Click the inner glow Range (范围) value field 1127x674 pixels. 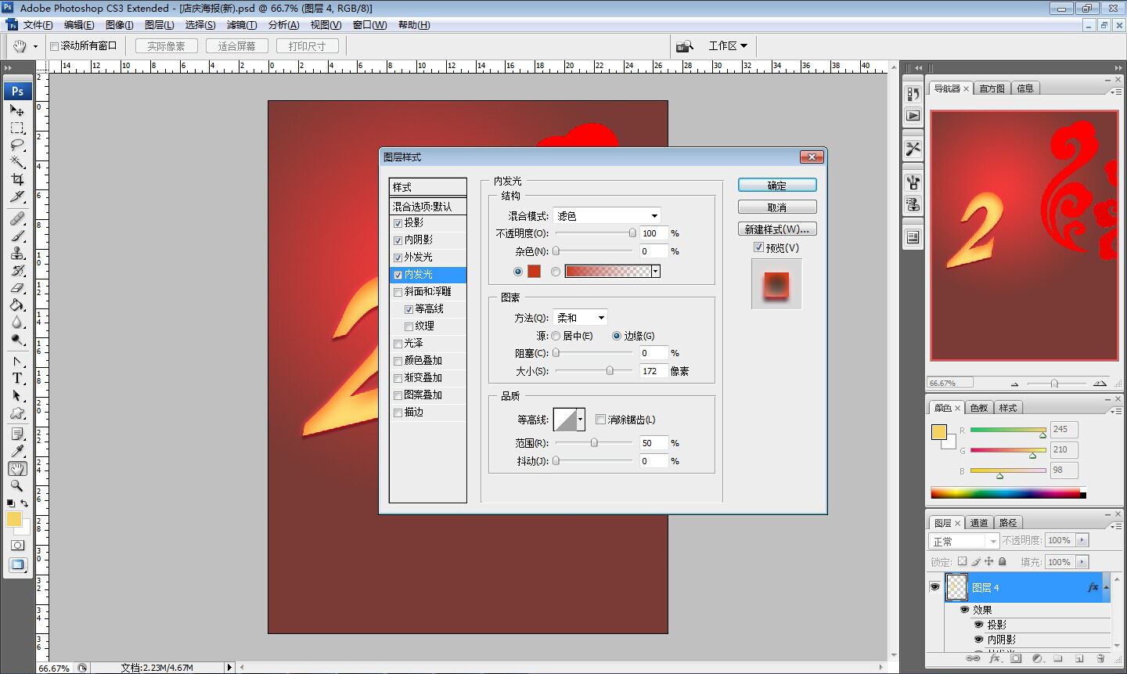[654, 443]
